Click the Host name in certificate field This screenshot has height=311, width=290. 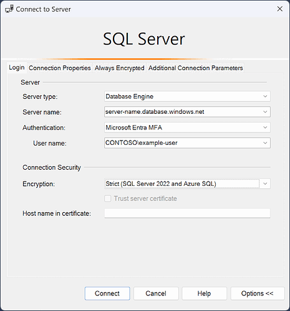click(x=187, y=213)
